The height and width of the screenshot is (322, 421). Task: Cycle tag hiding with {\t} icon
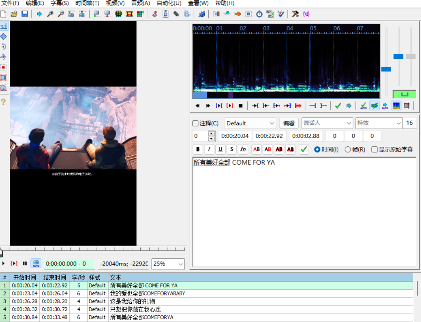pos(306,14)
